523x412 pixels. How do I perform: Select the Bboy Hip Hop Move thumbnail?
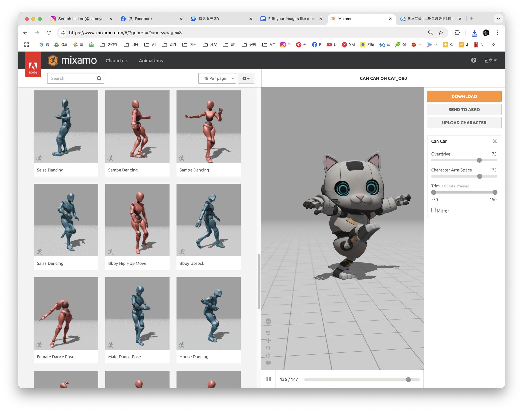click(137, 220)
